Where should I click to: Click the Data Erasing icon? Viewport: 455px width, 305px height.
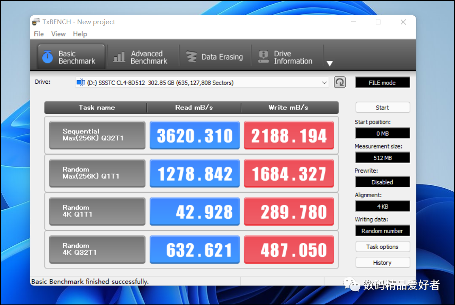coord(191,57)
